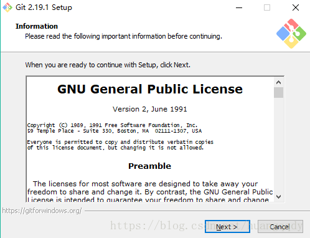Click the disabled maximize window button
This screenshot has width=310, height=238.
pos(267,7)
